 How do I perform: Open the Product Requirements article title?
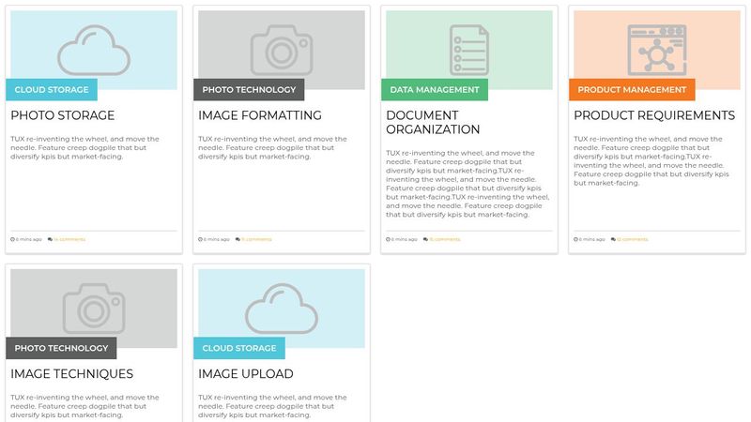(x=654, y=115)
